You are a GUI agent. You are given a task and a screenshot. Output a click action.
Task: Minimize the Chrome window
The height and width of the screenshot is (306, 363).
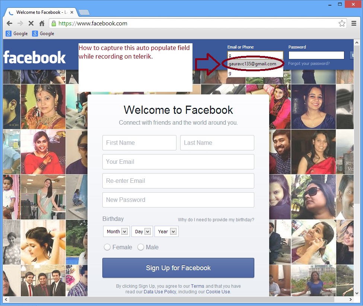[x=329, y=4]
